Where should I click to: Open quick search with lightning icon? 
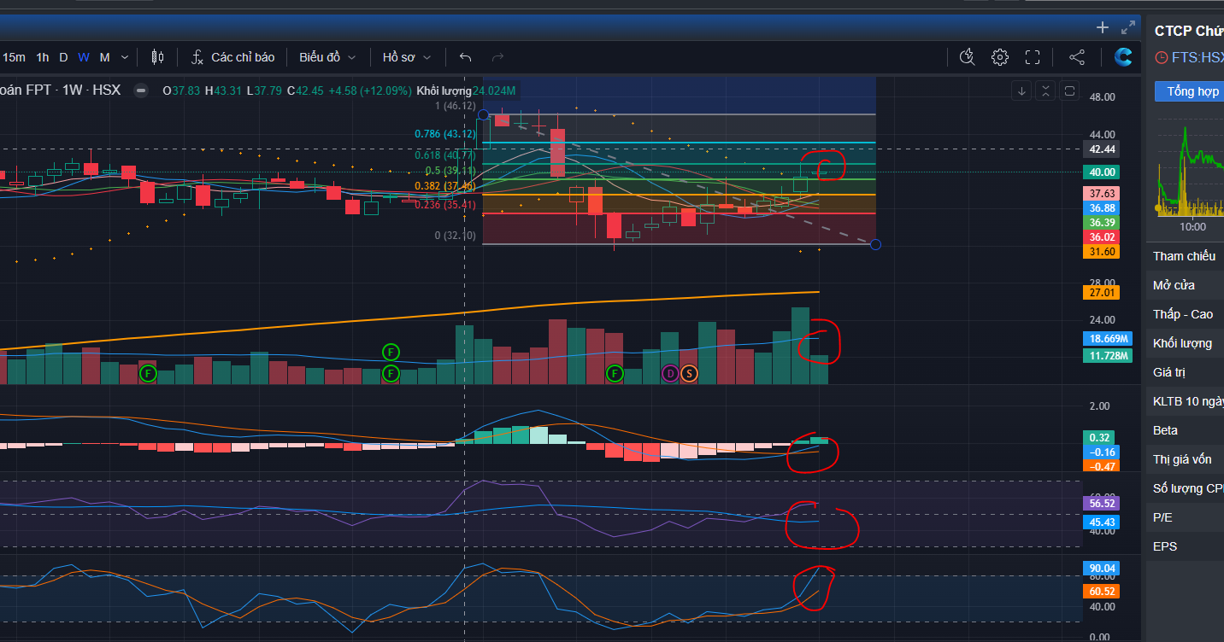967,57
